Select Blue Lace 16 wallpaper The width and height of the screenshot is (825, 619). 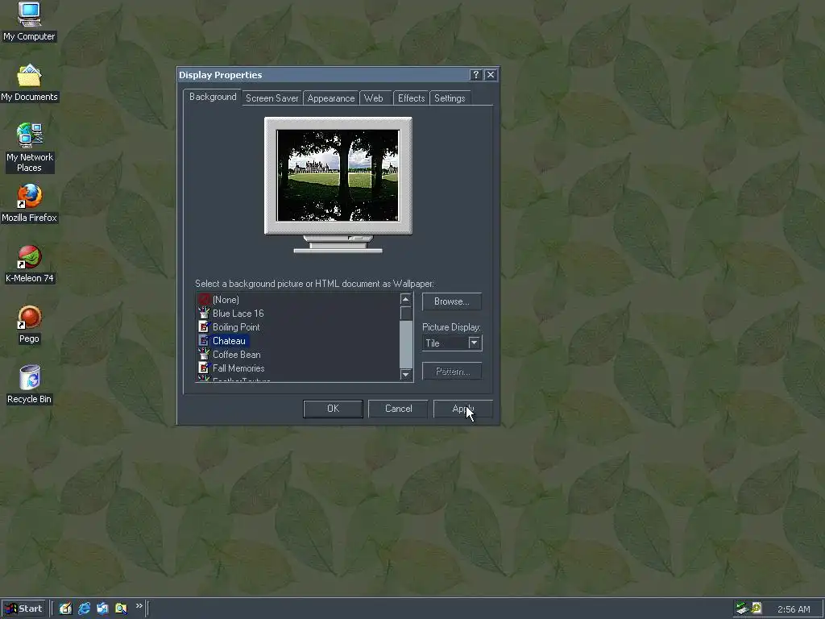point(238,314)
